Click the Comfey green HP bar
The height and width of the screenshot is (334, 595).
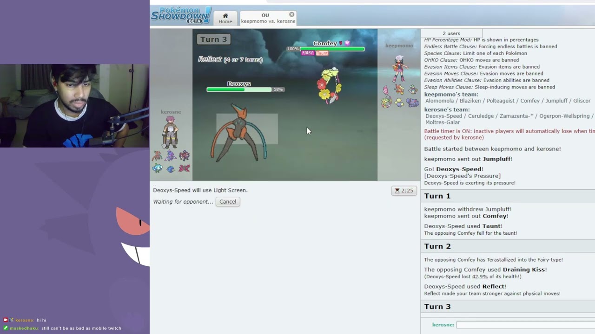click(332, 49)
